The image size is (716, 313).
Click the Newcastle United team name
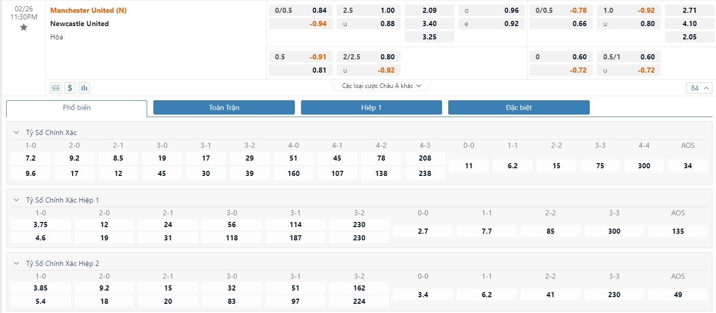(79, 24)
